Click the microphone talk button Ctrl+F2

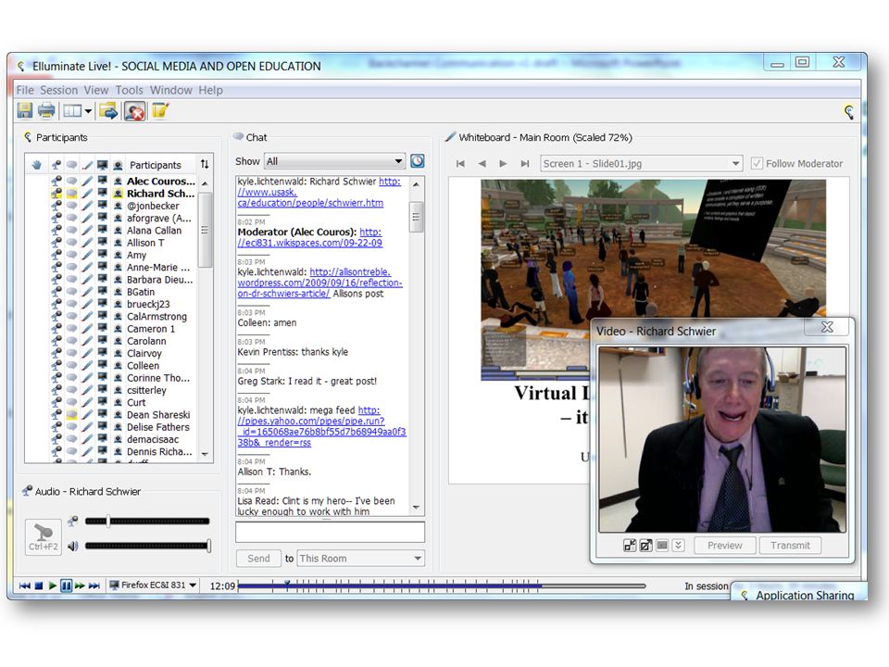(x=44, y=536)
